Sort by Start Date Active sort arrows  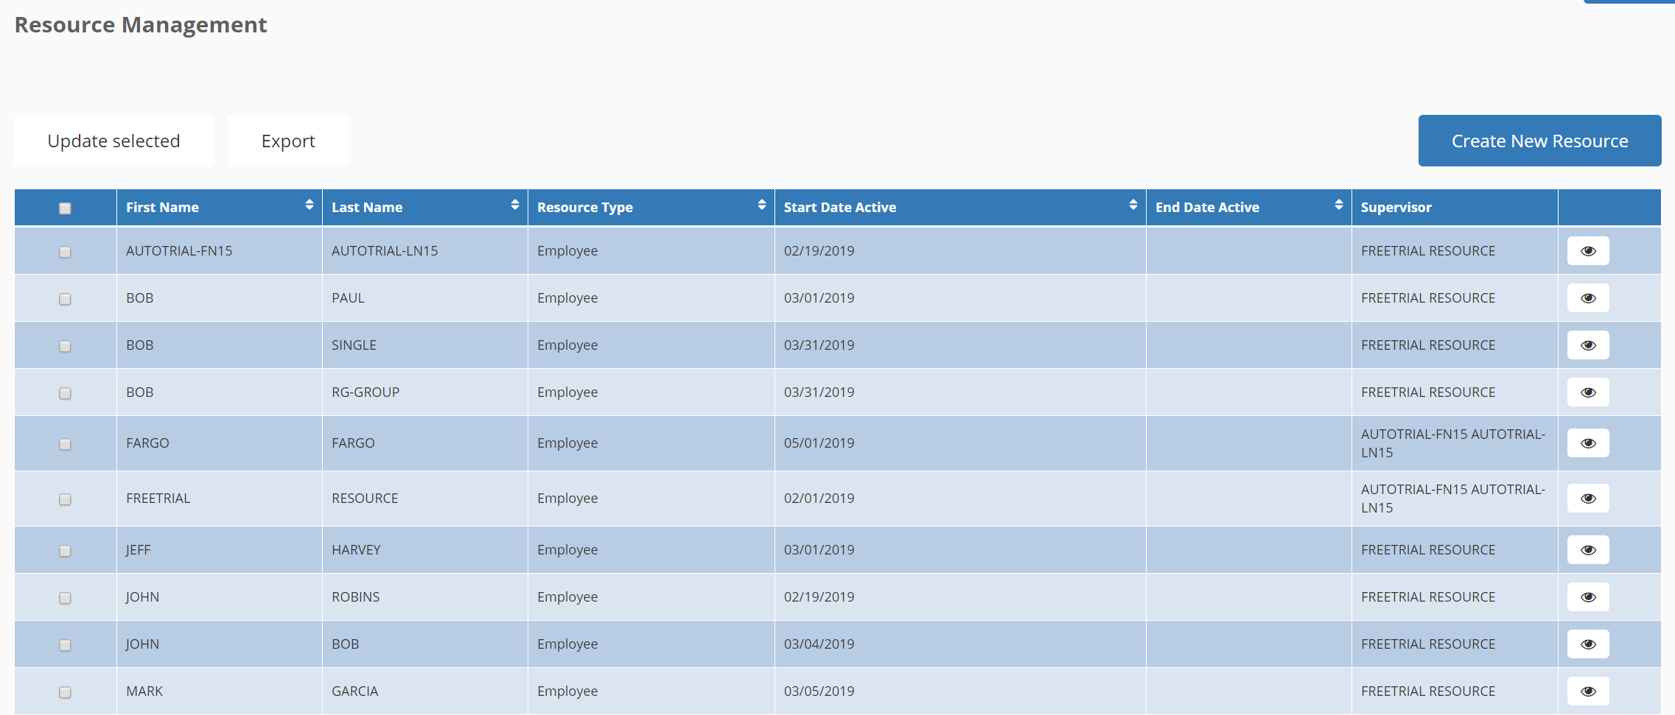coord(1133,205)
